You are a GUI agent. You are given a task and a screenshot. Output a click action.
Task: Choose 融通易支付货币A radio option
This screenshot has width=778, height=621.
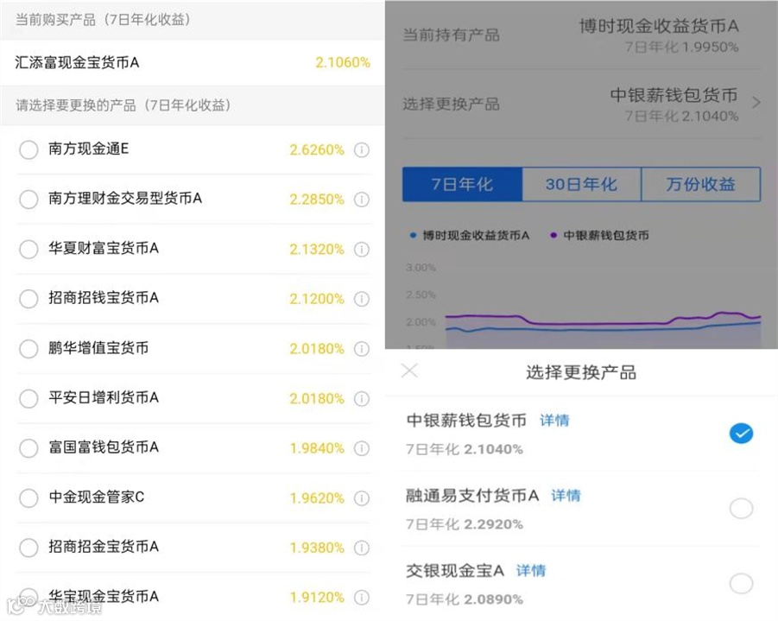tap(741, 509)
